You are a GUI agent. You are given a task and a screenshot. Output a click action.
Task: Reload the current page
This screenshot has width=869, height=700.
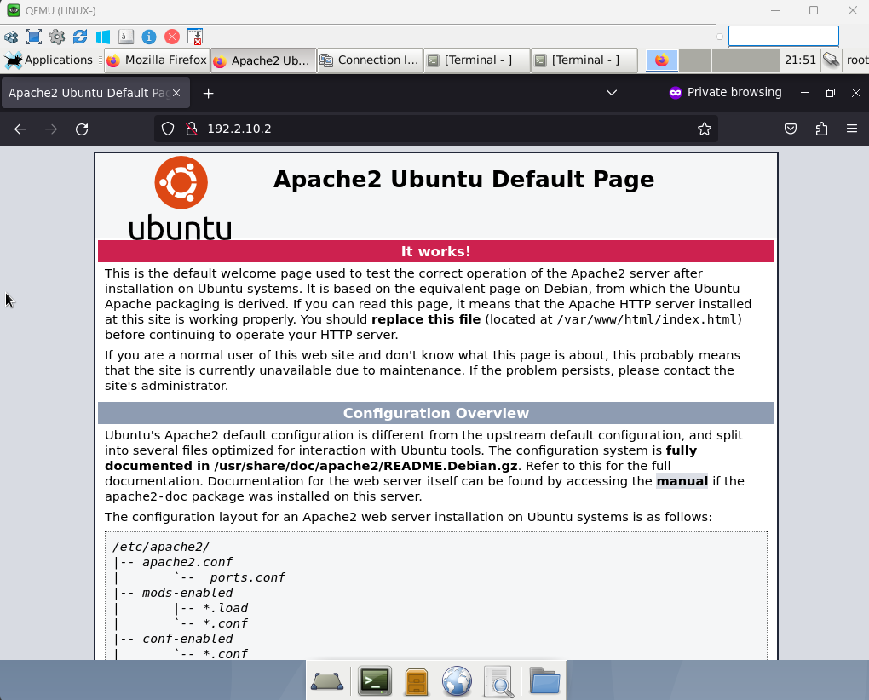tap(82, 129)
